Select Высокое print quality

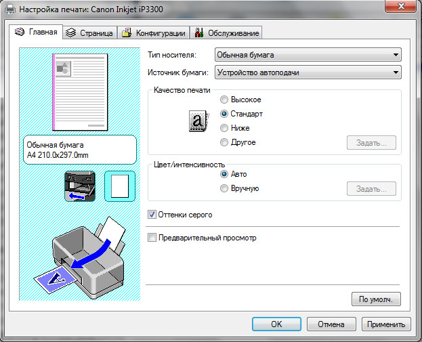(241, 100)
